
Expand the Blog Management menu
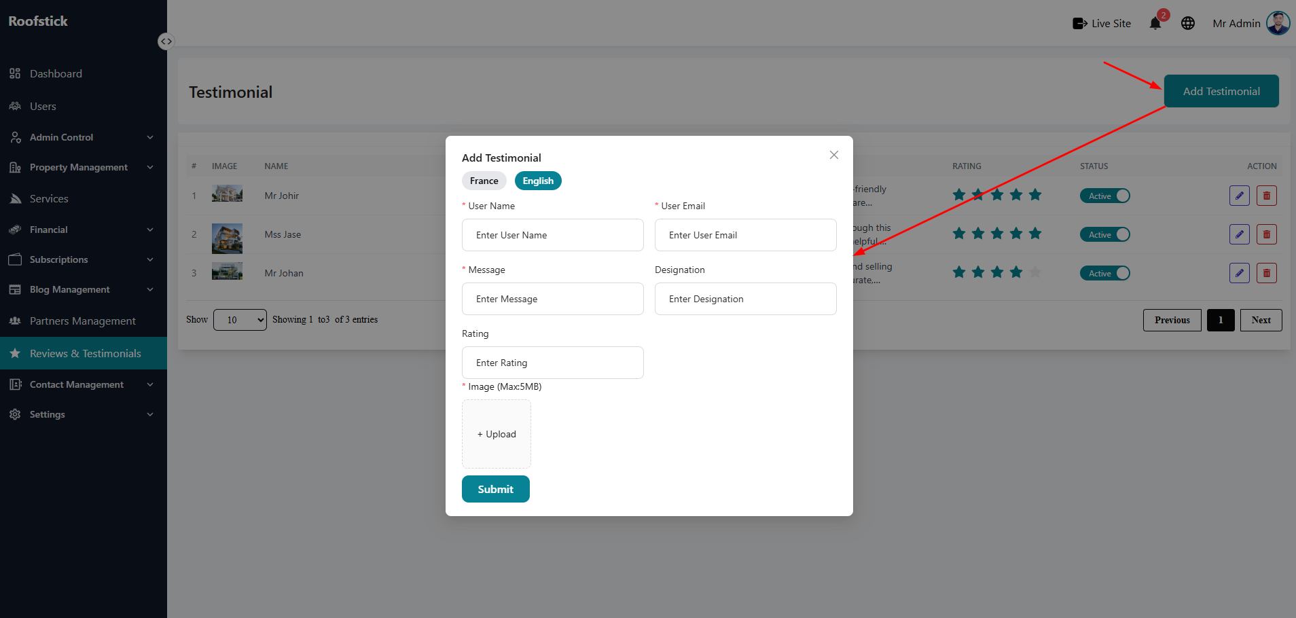[x=83, y=289]
